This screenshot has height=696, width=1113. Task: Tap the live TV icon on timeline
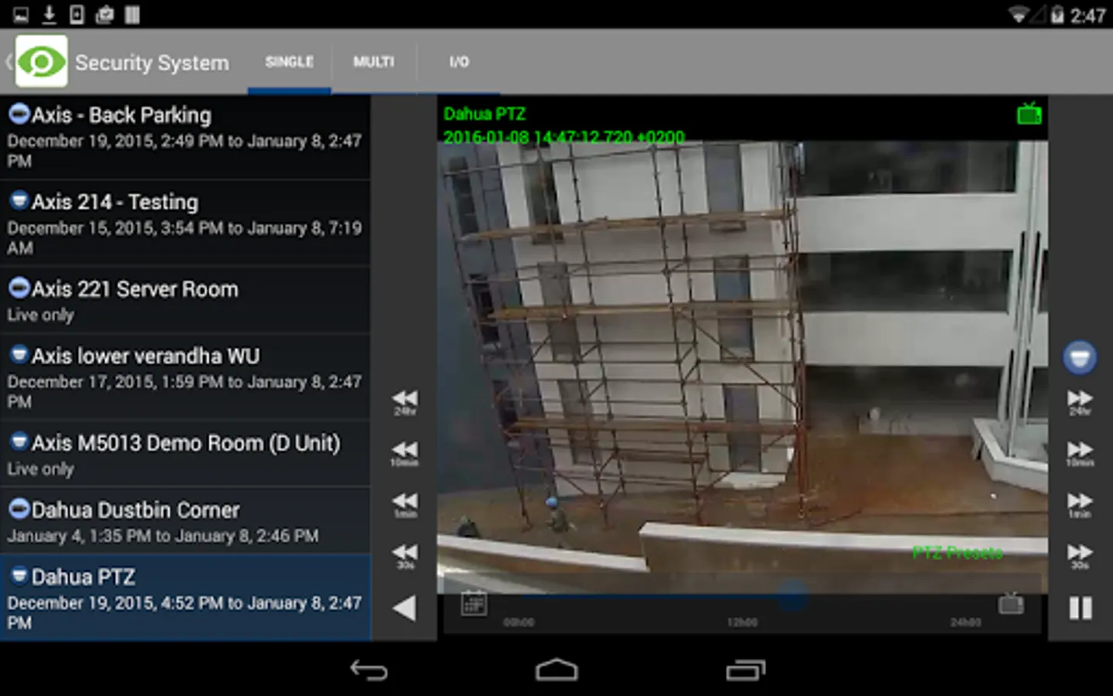pyautogui.click(x=1011, y=603)
